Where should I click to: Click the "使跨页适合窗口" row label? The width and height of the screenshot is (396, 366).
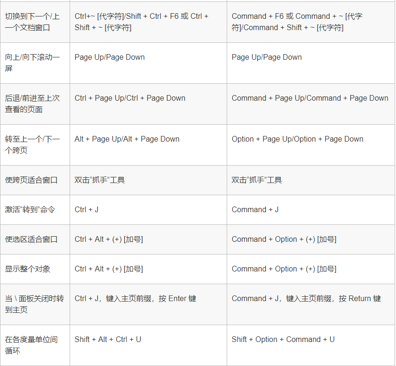point(31,180)
